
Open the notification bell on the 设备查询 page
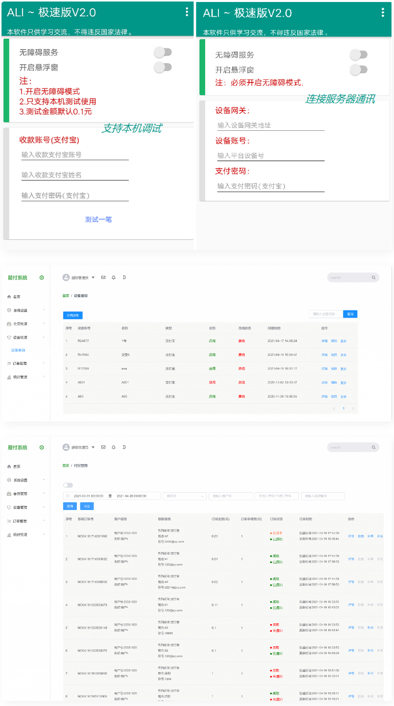pyautogui.click(x=114, y=277)
